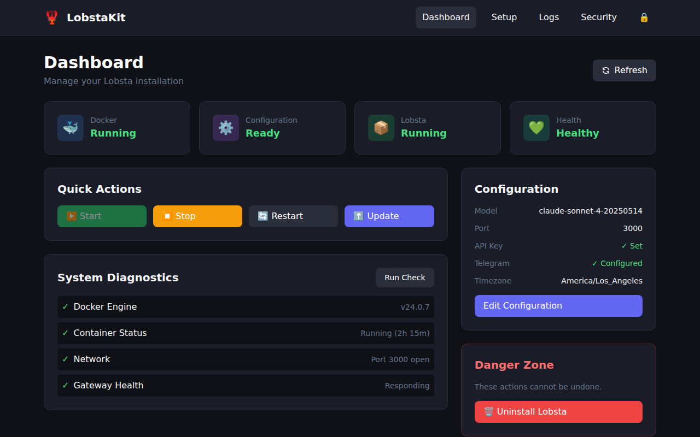Open the Logs page
The height and width of the screenshot is (437, 700).
click(549, 17)
